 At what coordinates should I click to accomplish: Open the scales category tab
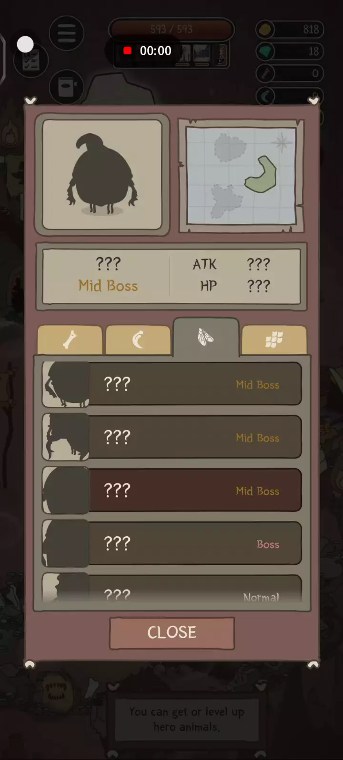click(274, 340)
